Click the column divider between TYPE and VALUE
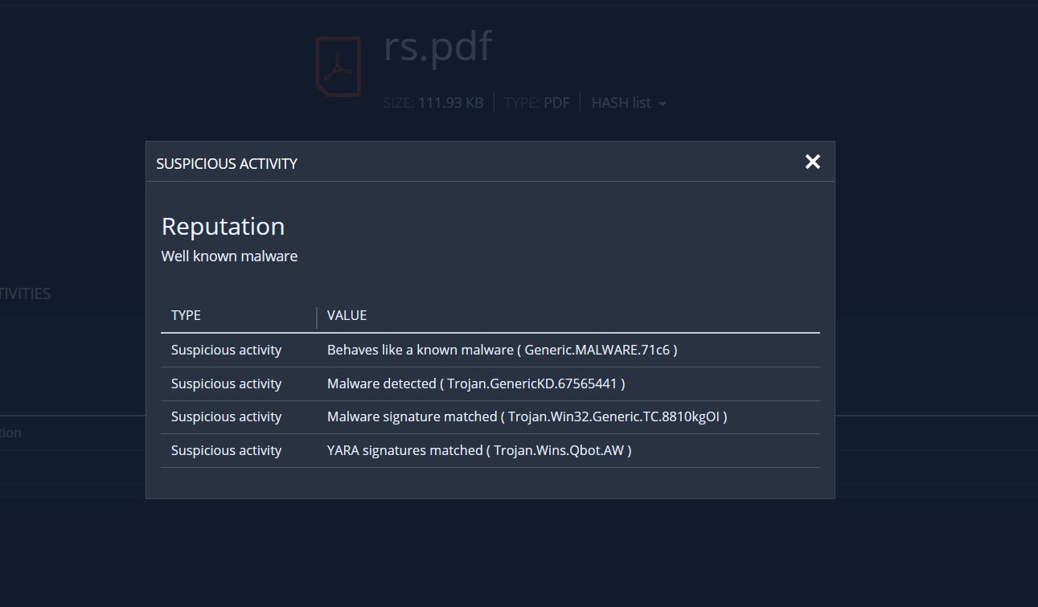The image size is (1038, 607). (x=317, y=317)
